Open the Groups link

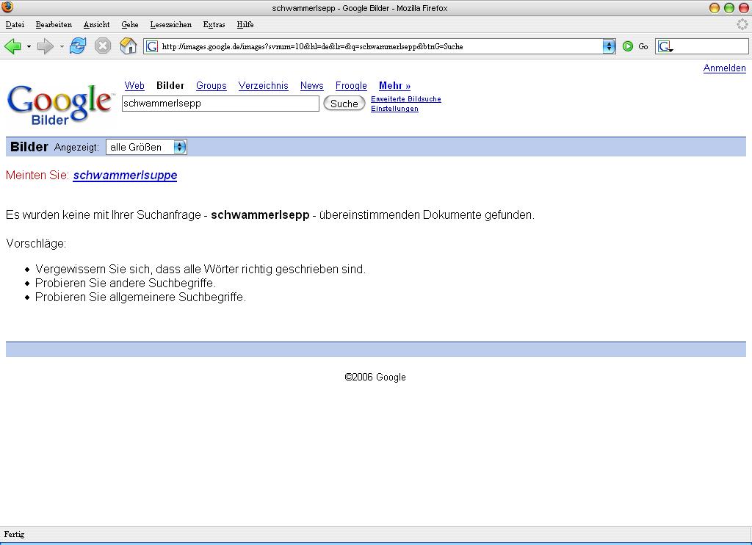pos(211,86)
